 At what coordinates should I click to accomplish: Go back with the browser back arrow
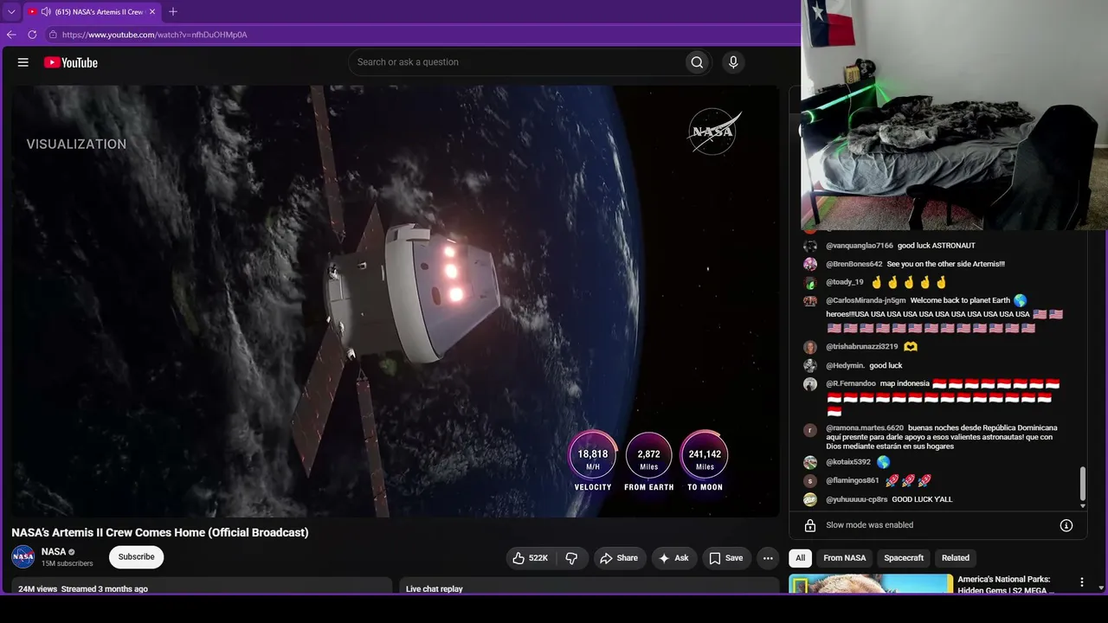point(11,35)
